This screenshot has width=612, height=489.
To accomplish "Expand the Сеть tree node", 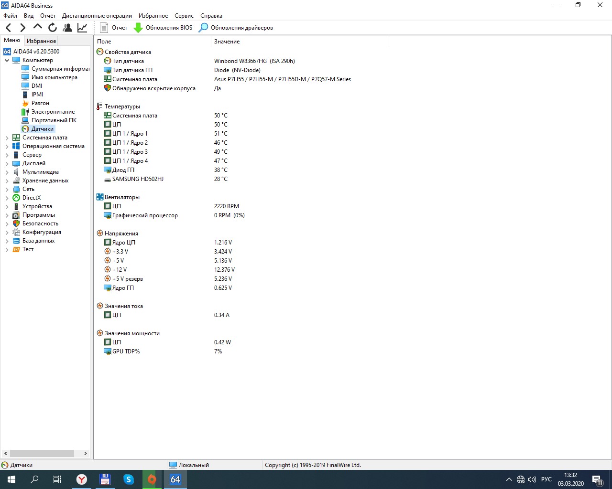I will click(7, 189).
